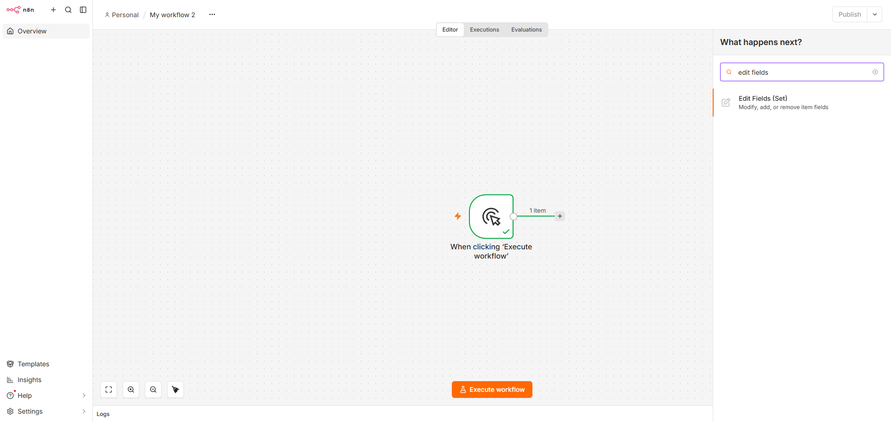This screenshot has height=422, width=891.
Task: Collapse the sidebar using panel icon
Action: point(83,10)
